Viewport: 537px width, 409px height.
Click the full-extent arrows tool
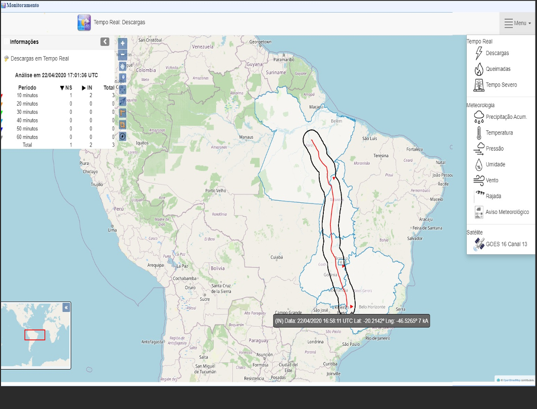pyautogui.click(x=123, y=89)
